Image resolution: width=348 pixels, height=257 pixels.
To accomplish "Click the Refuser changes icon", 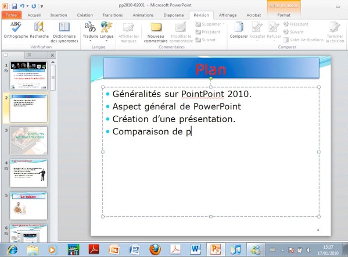I will 274,27.
